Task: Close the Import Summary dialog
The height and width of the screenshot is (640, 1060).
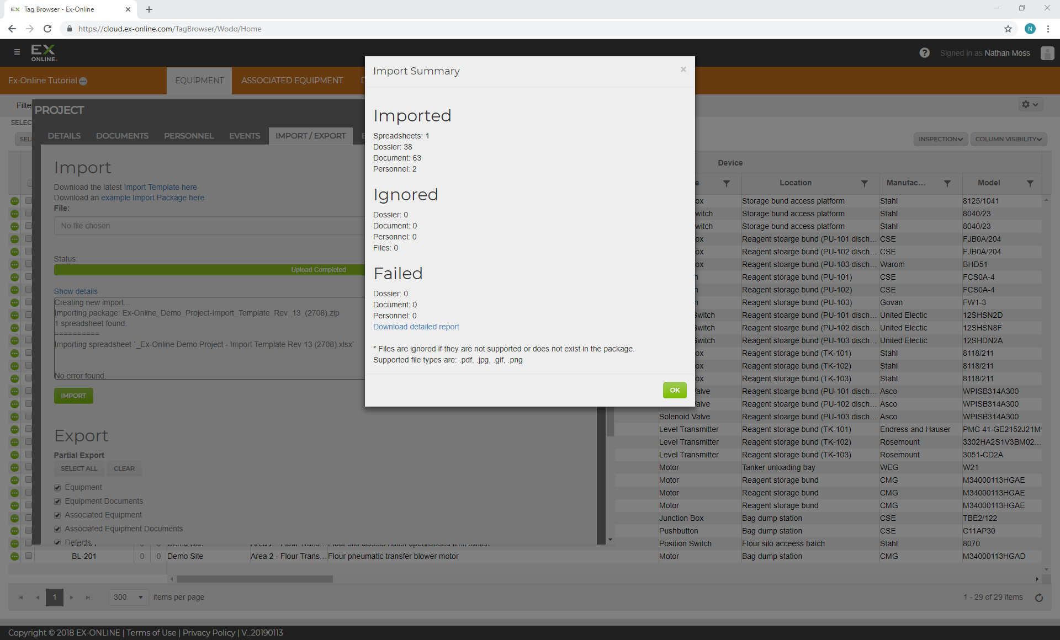Action: point(683,70)
